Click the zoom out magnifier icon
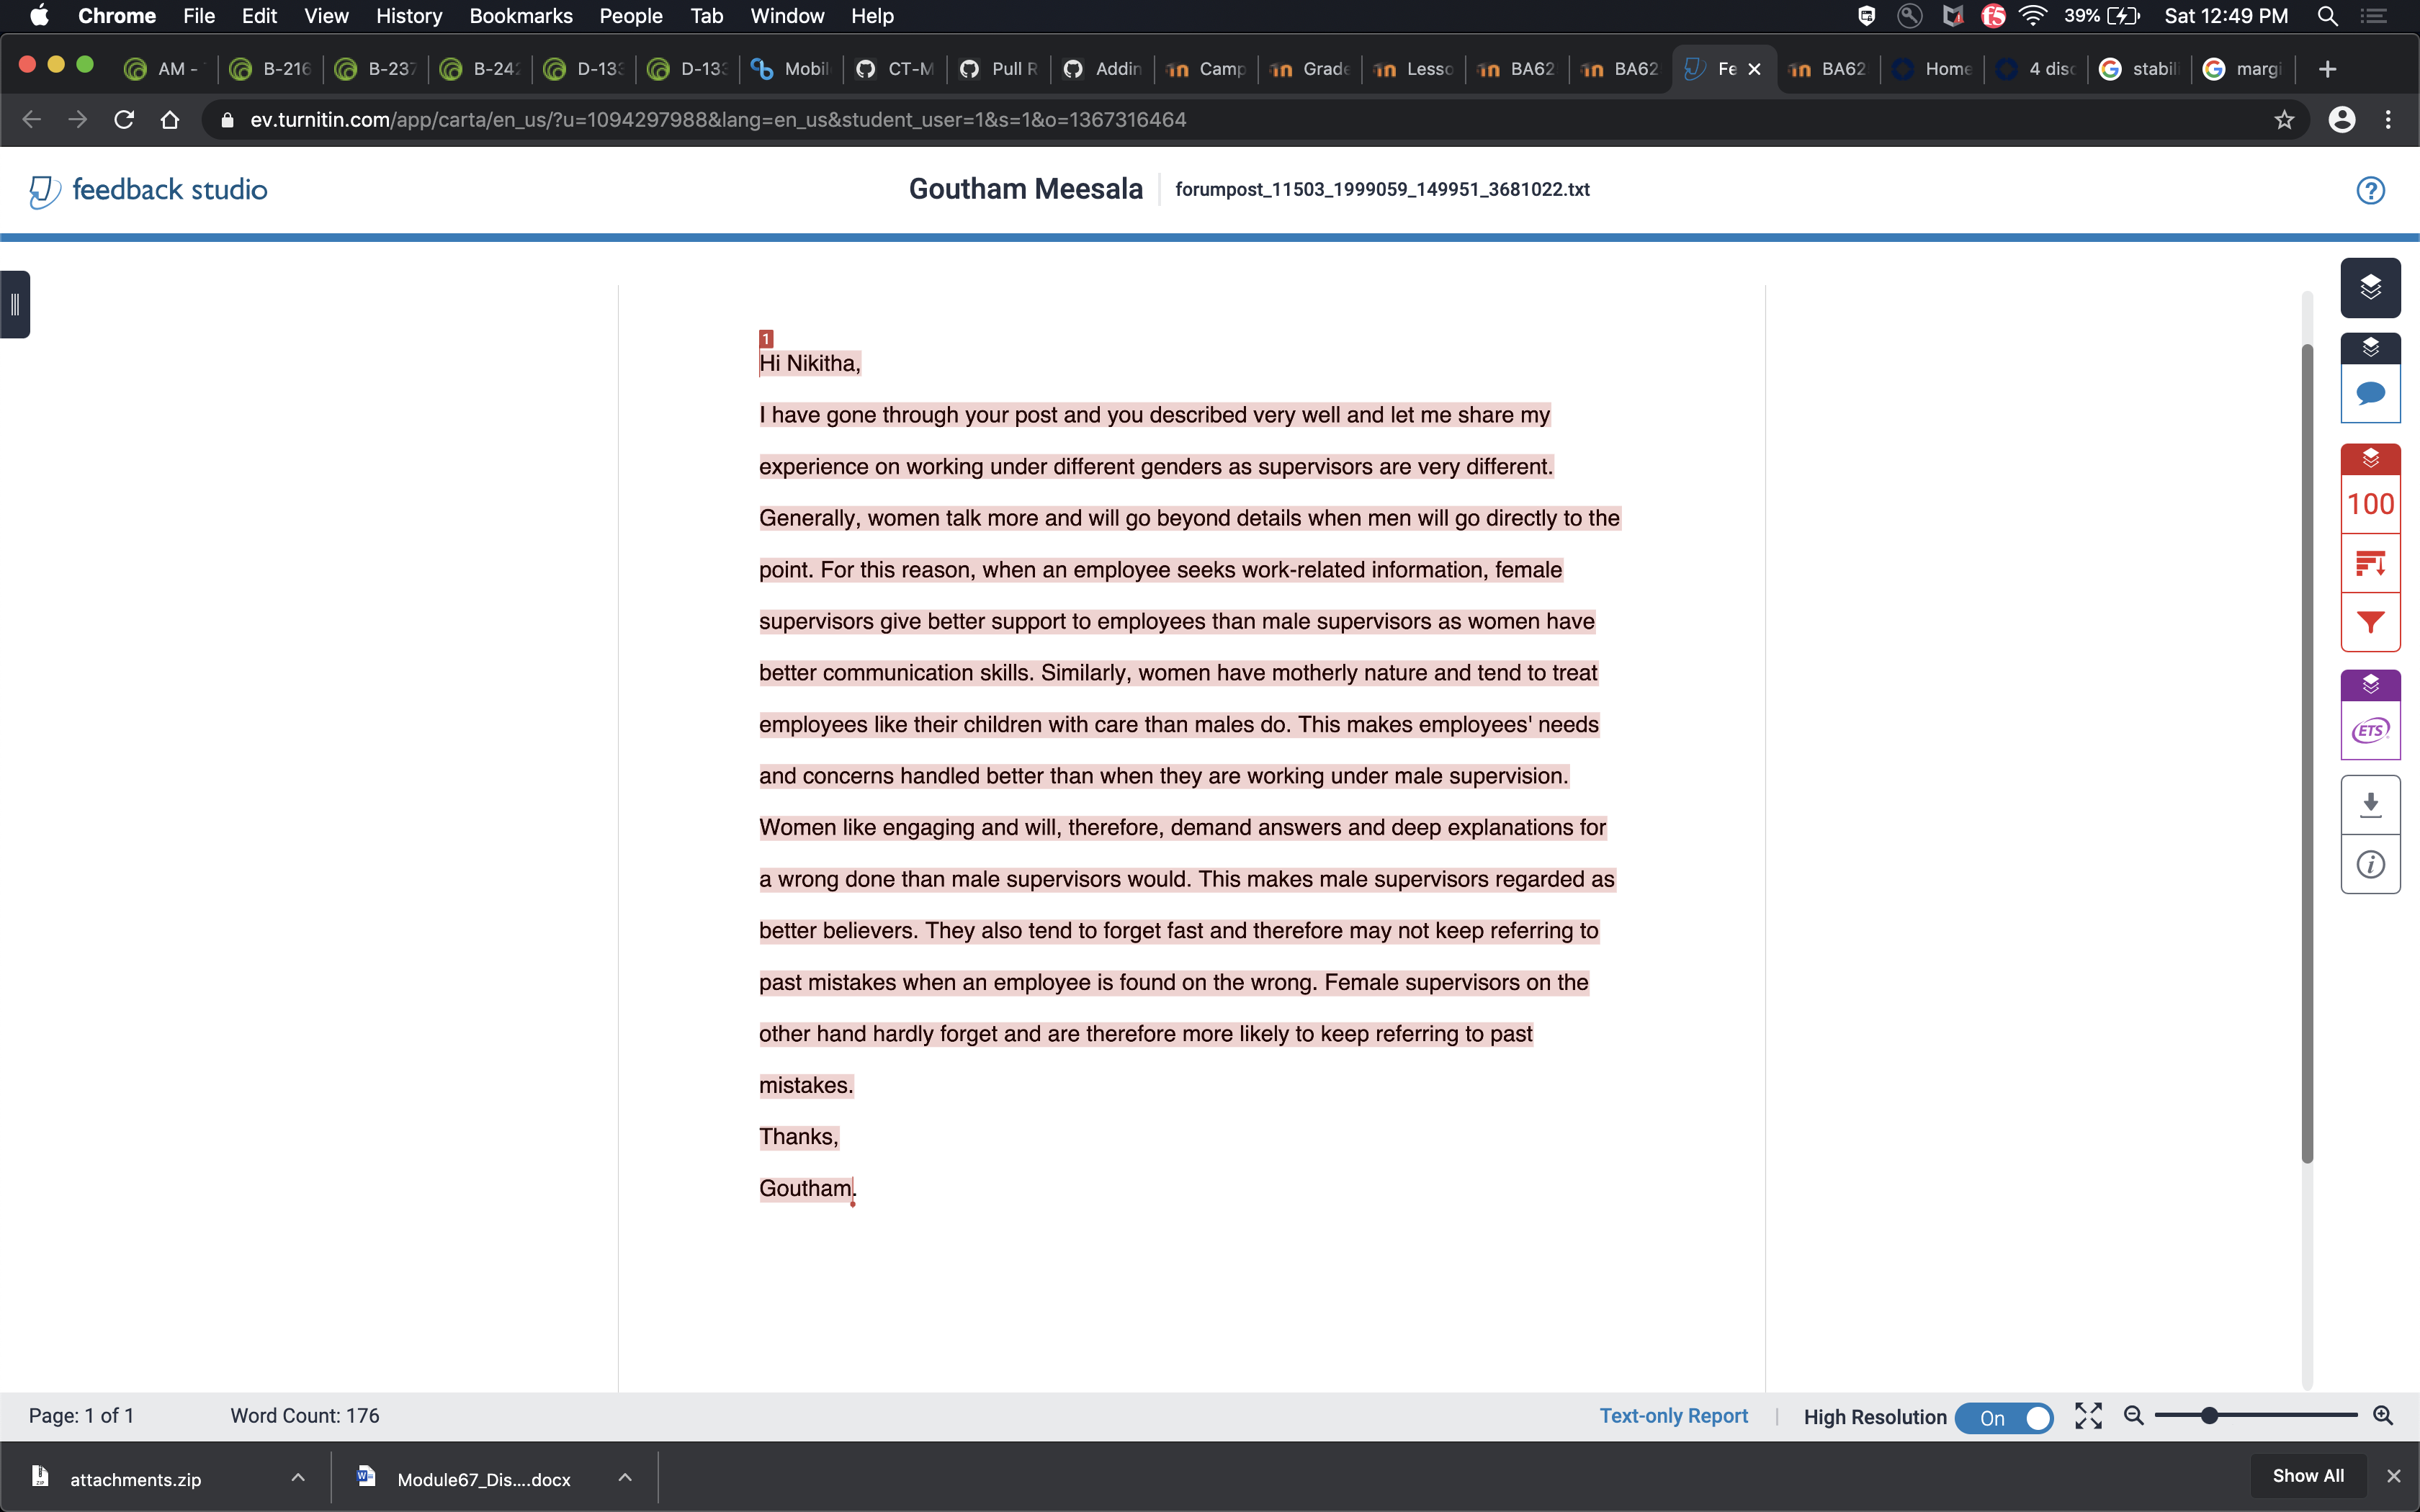This screenshot has height=1512, width=2420. (x=2133, y=1416)
